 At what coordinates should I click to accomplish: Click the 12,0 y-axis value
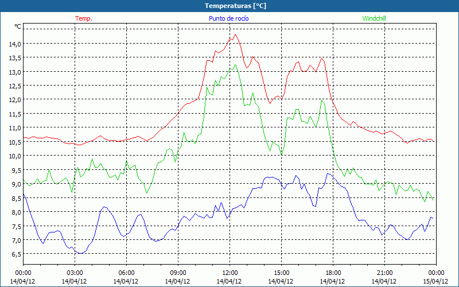[x=15, y=99]
